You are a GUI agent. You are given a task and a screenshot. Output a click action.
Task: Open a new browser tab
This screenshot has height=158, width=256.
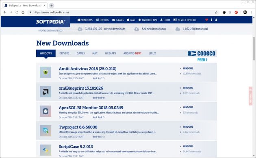pyautogui.click(x=52, y=6)
